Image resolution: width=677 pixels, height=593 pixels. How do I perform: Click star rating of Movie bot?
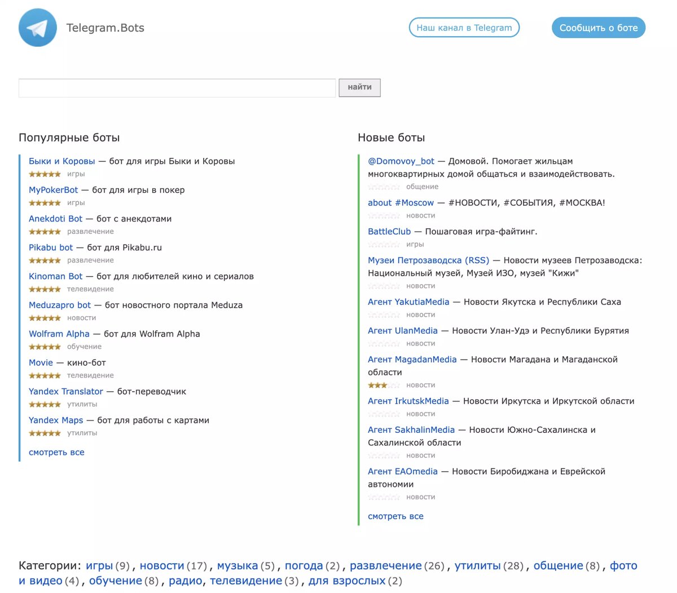tap(45, 375)
